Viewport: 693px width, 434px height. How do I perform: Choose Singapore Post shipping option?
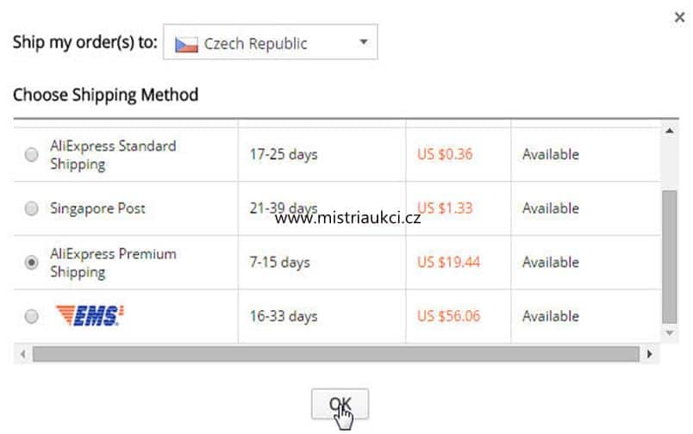click(31, 208)
